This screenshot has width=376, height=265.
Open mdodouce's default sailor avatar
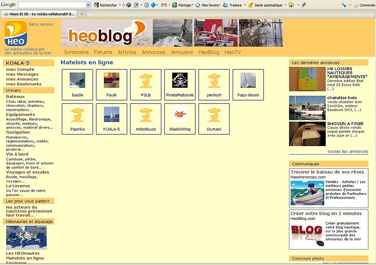(146, 115)
